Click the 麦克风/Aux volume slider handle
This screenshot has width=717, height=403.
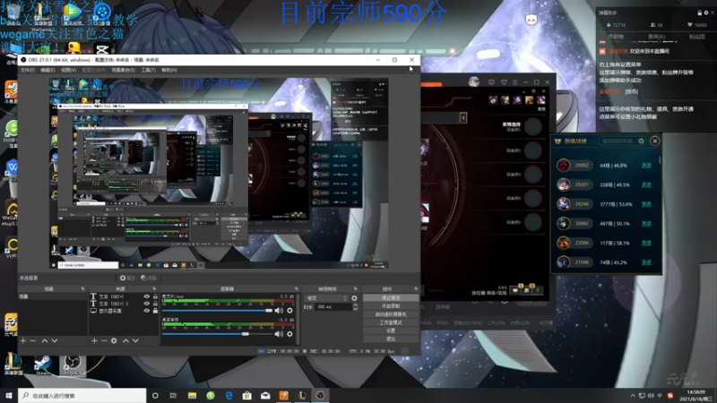coord(269,311)
